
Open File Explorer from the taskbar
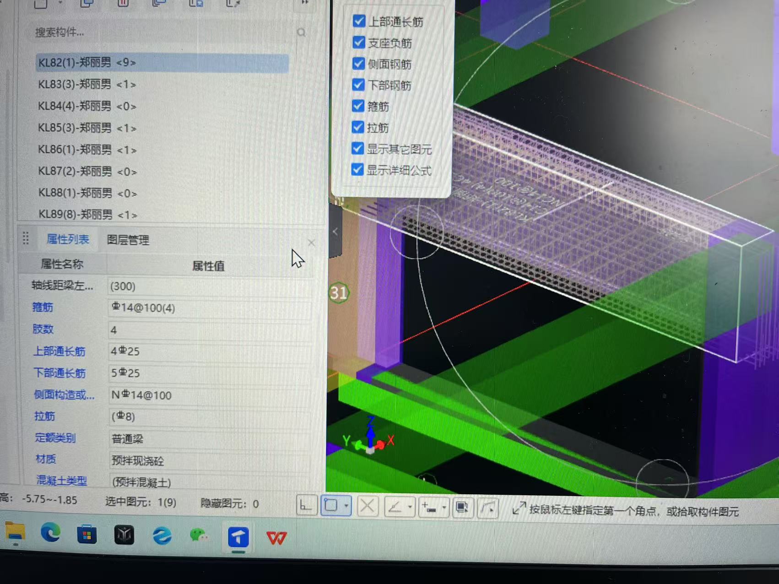pyautogui.click(x=15, y=533)
